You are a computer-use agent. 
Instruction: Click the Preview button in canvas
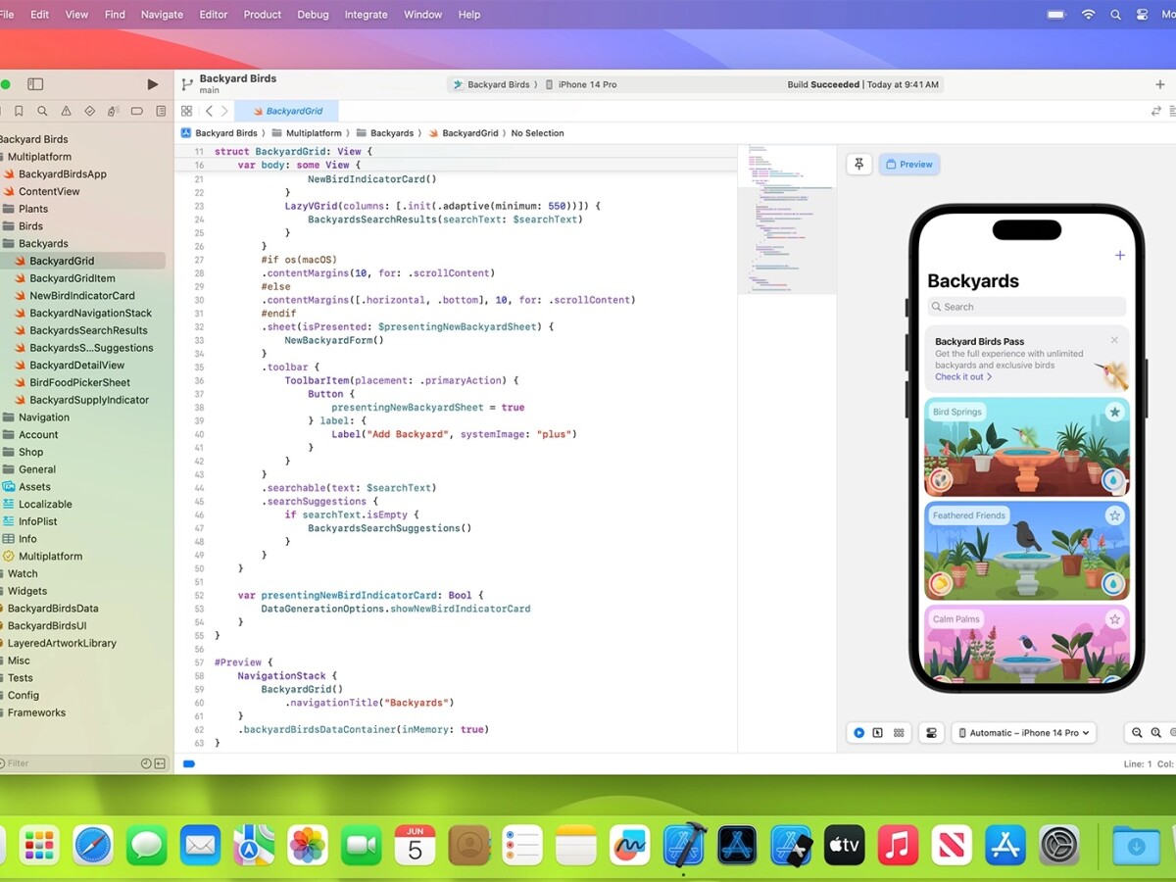tap(909, 165)
